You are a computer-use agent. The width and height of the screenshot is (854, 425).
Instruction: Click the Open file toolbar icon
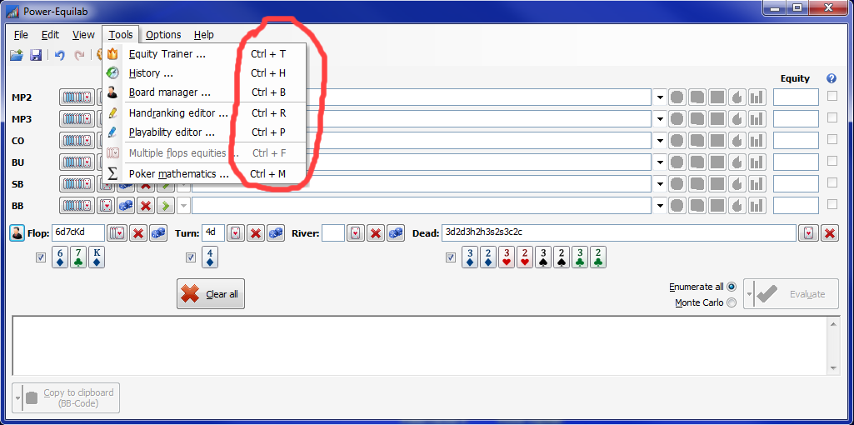point(17,54)
